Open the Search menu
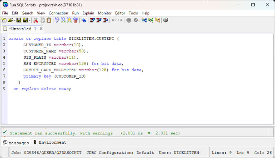This screenshot has width=275, height=158. 28,13
